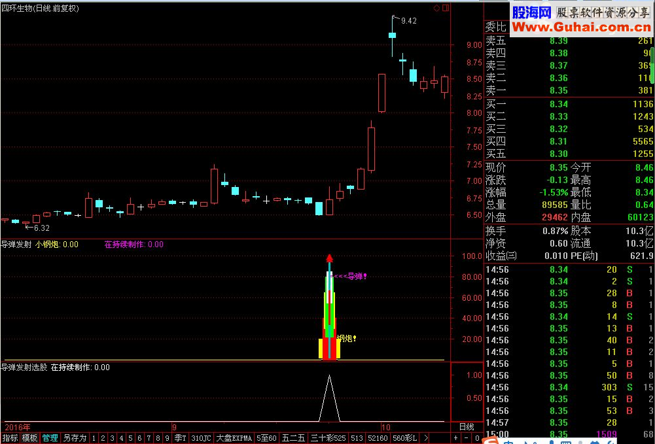Click the 现价 value 8.35
The height and width of the screenshot is (444, 655).
[x=559, y=168]
